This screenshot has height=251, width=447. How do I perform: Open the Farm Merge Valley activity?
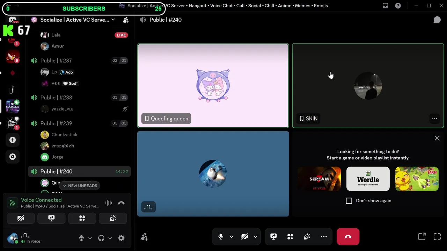[x=417, y=179]
